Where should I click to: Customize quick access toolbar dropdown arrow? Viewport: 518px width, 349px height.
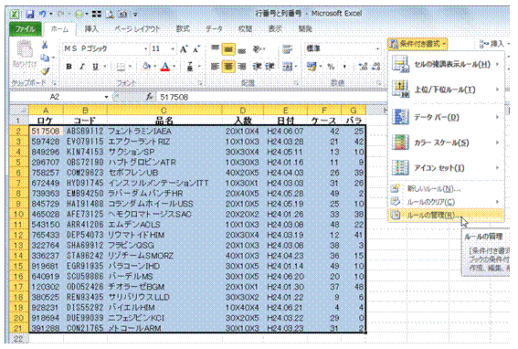tap(136, 15)
